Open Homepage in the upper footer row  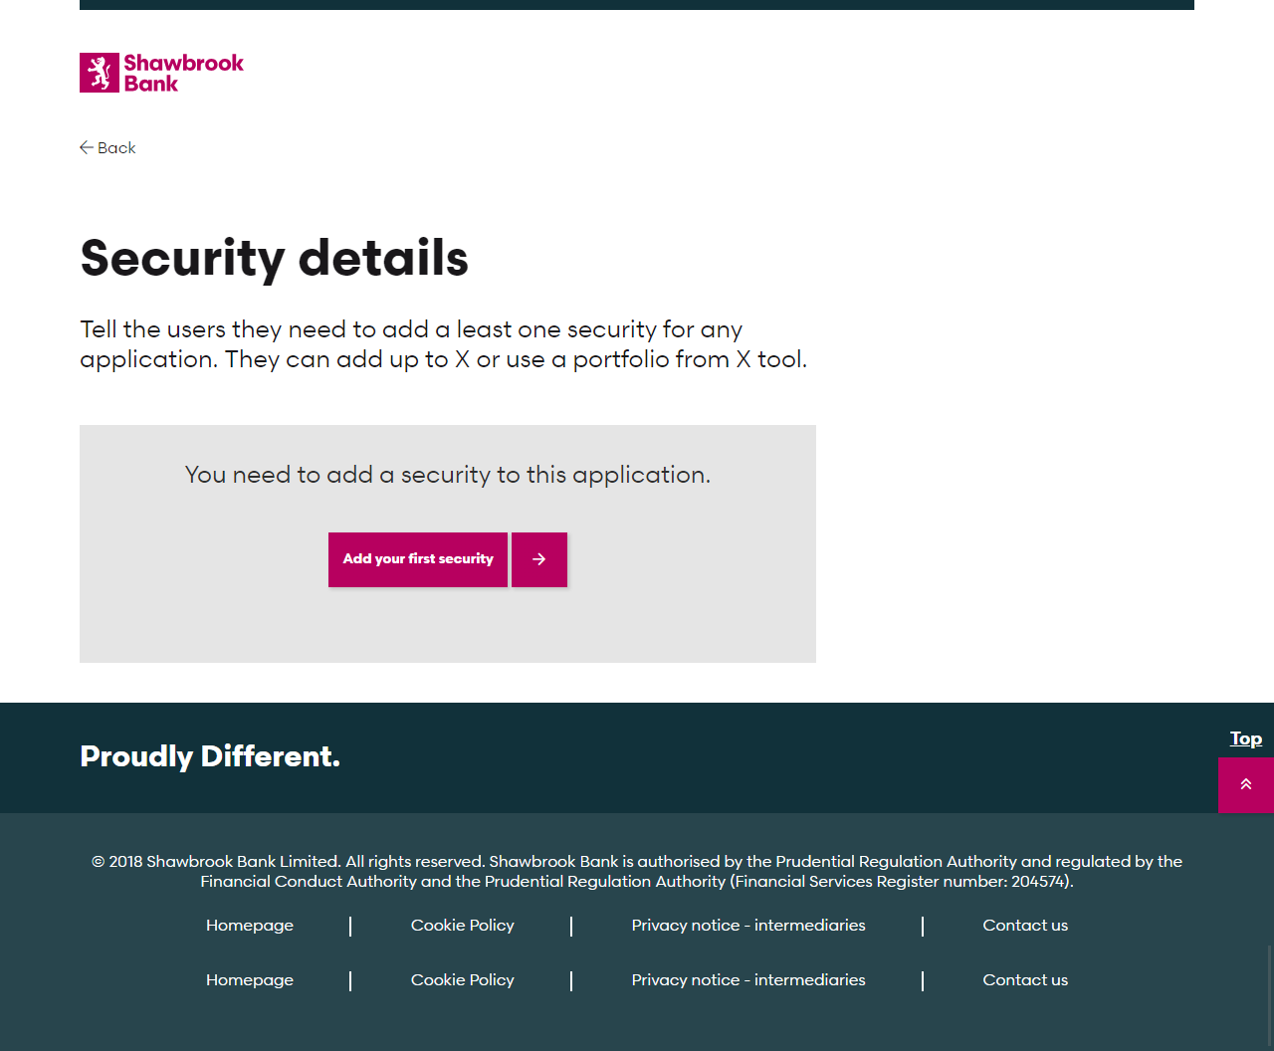[250, 926]
